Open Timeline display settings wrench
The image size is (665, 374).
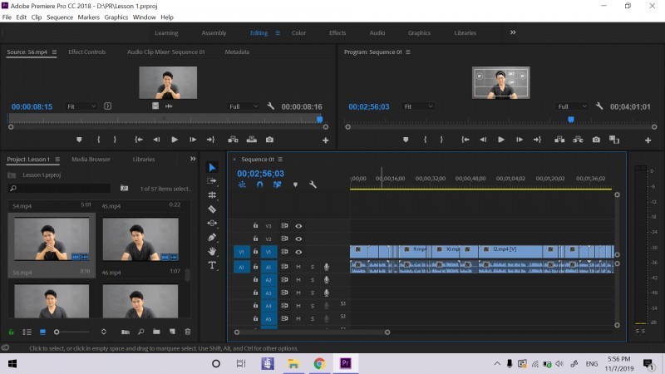(x=313, y=185)
